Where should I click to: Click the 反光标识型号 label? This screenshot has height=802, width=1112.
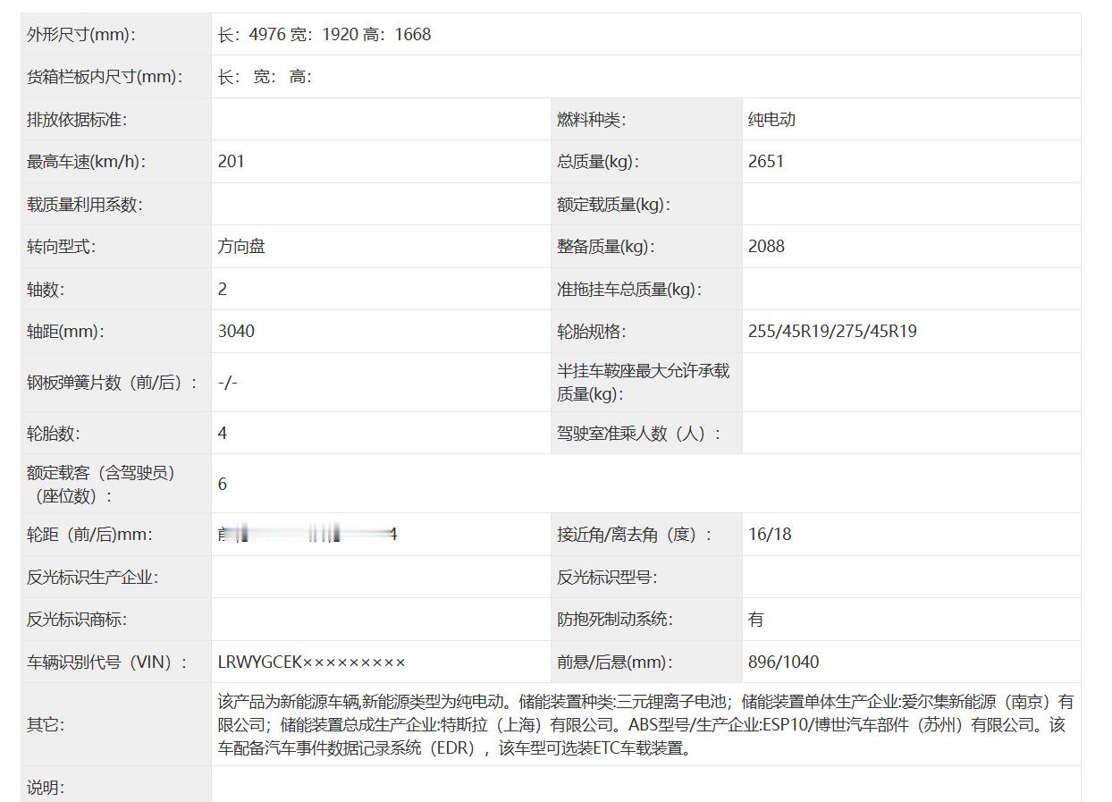click(x=607, y=578)
